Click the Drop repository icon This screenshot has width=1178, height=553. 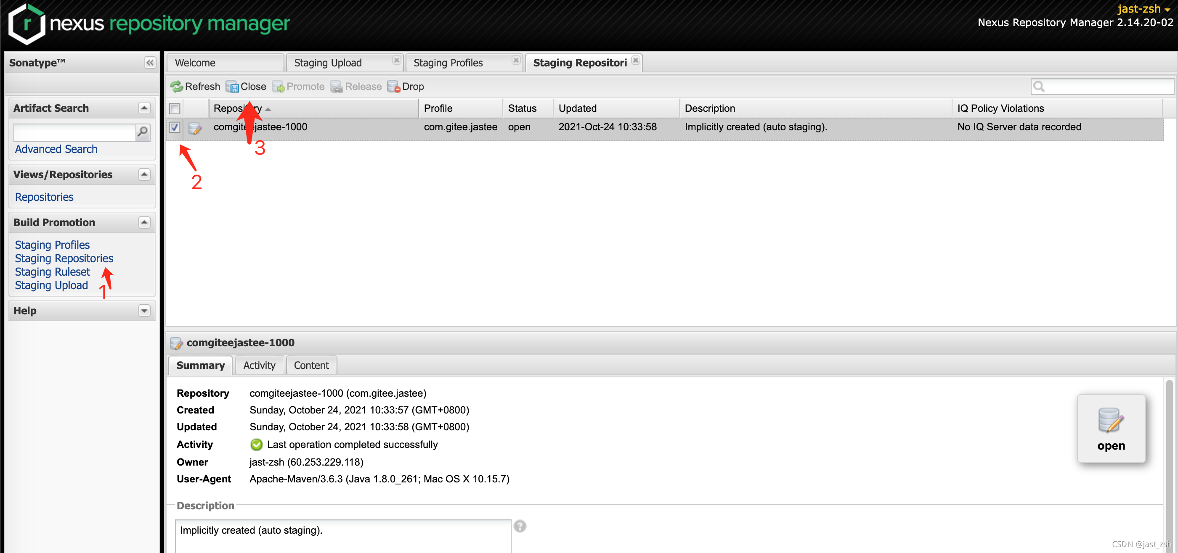pyautogui.click(x=393, y=86)
